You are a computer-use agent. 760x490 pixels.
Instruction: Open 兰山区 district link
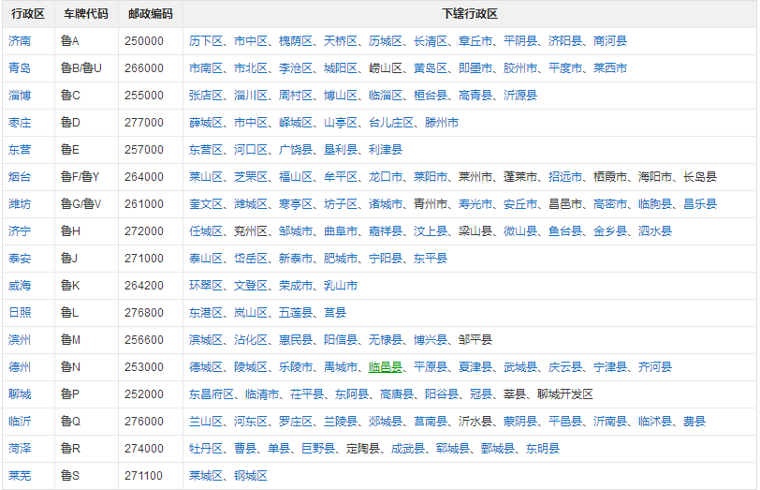pos(206,422)
